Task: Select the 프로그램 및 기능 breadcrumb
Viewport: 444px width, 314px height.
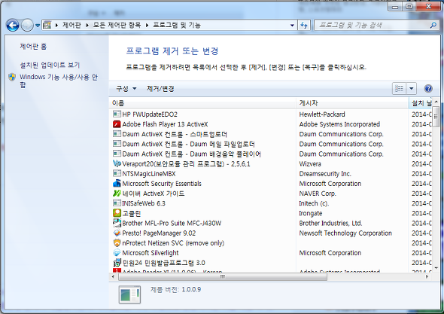Action: click(177, 25)
